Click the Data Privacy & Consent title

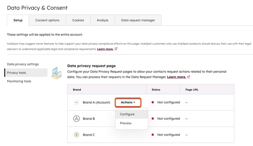point(37,8)
